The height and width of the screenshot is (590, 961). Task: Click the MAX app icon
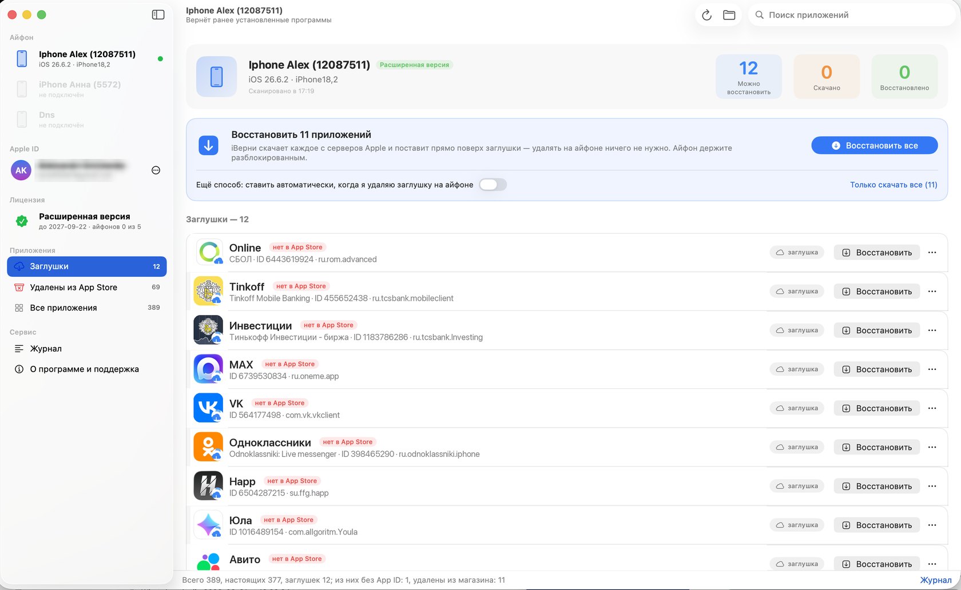[x=208, y=369]
